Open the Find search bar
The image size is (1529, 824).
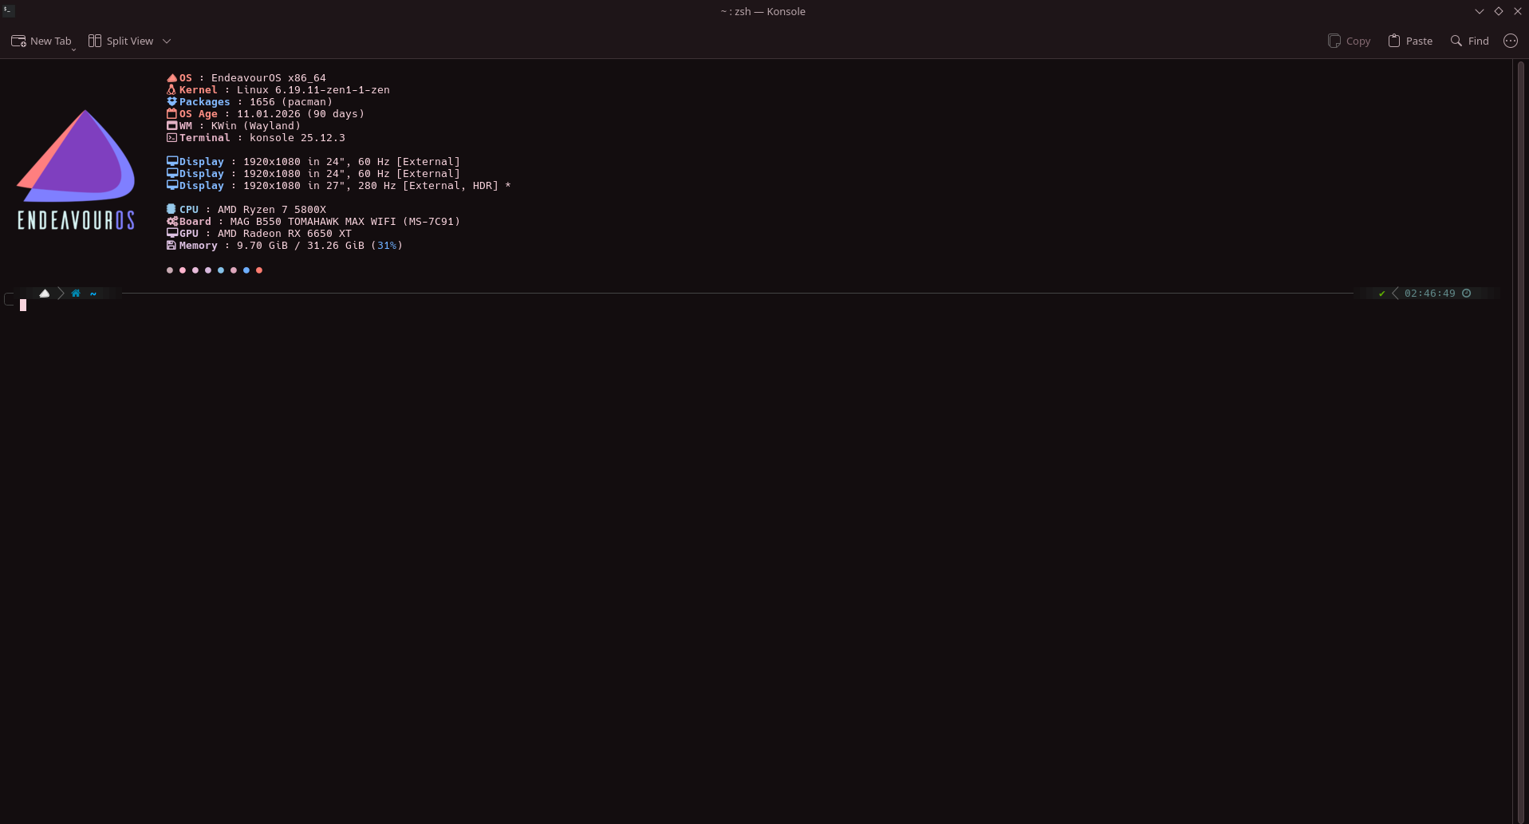point(1469,41)
